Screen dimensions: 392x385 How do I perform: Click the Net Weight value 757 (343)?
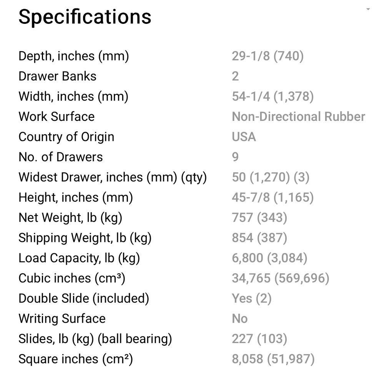[x=259, y=218]
